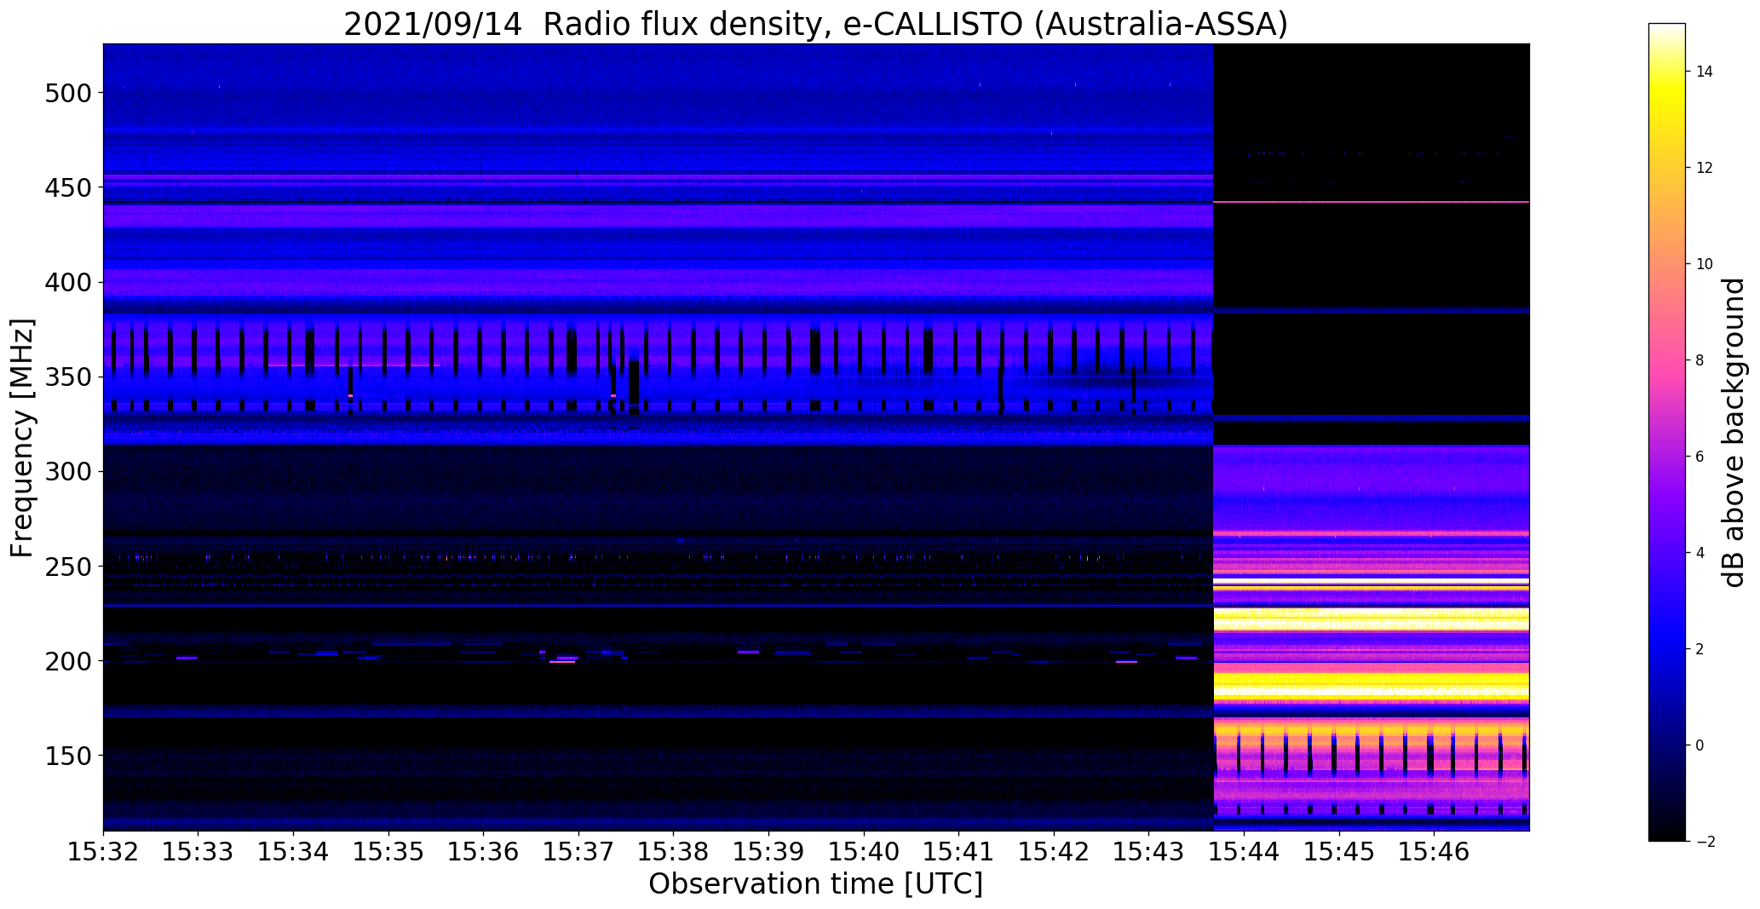Screen dimensions: 1760x909
Task: Click the 15:41 time tick label
Action: pyautogui.click(x=959, y=851)
